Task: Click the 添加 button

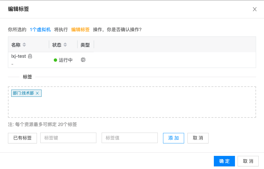Action: click(174, 138)
